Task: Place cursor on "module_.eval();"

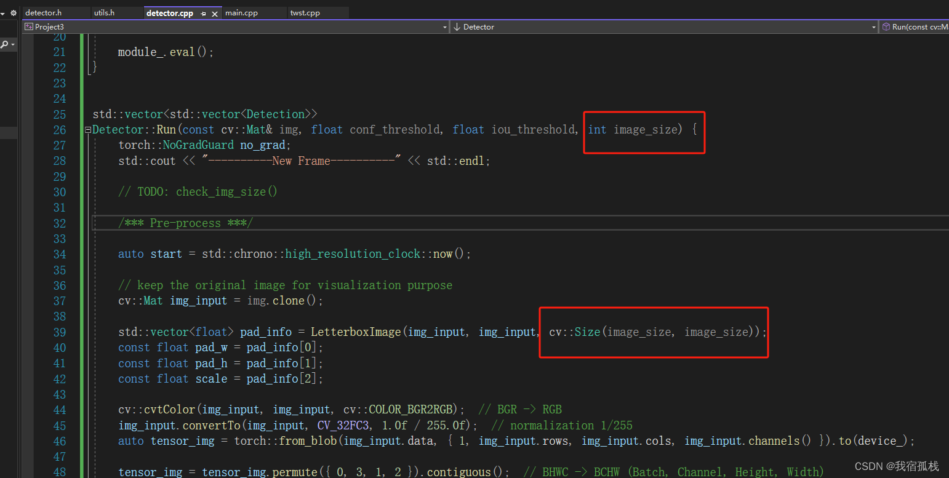Action: pyautogui.click(x=166, y=52)
